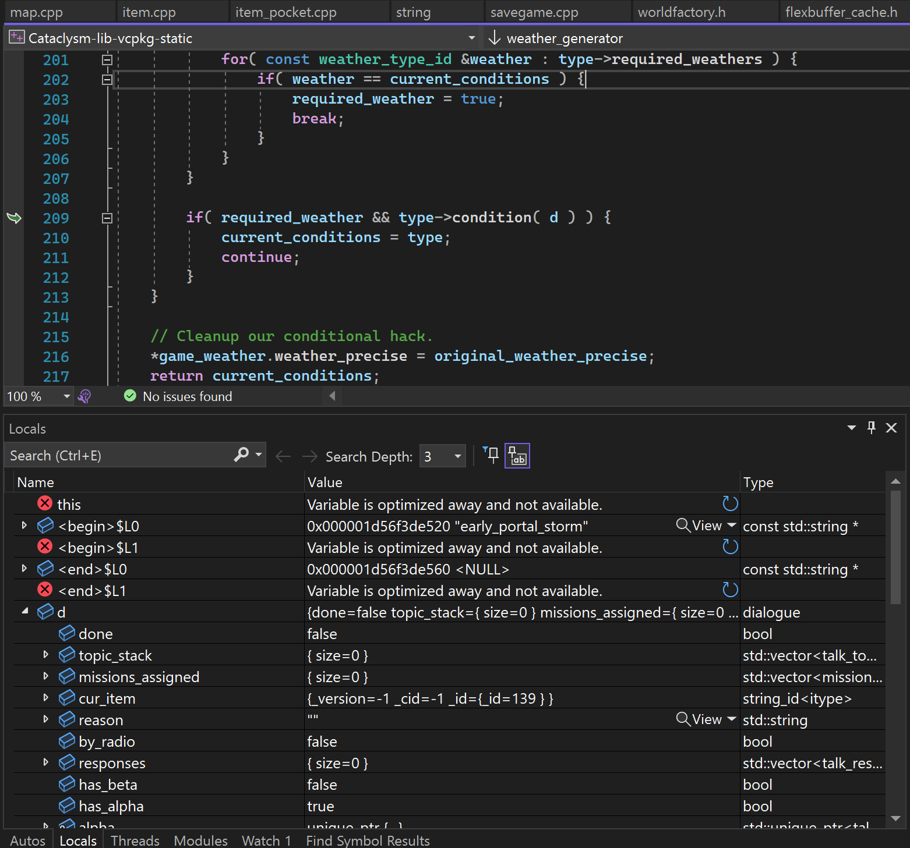Click the refresh icon for <end>$L1 row
This screenshot has height=848, width=910.
730,590
